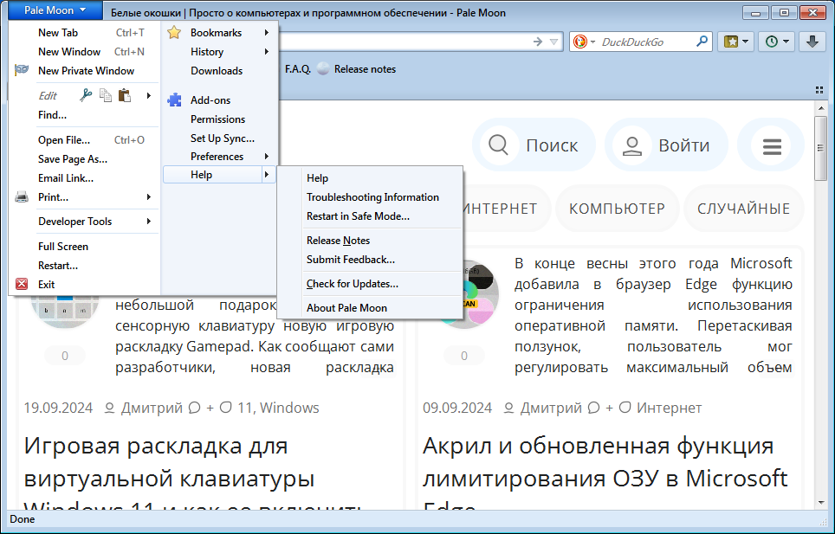Click the hamburger menu icon on webpage
Image resolution: width=835 pixels, height=534 pixels.
tap(772, 145)
